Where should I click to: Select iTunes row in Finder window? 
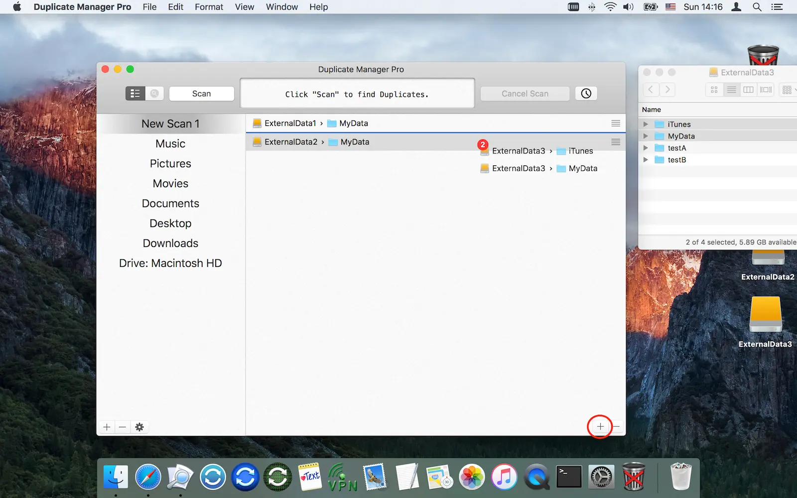(718, 124)
